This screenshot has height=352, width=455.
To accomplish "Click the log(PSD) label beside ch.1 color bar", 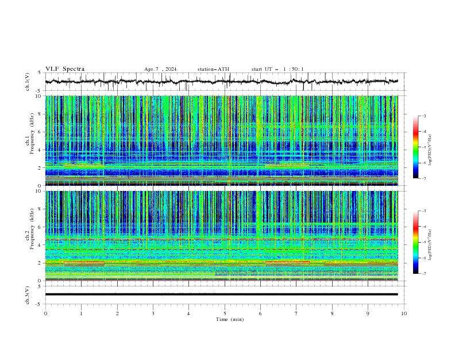I will [x=430, y=150].
